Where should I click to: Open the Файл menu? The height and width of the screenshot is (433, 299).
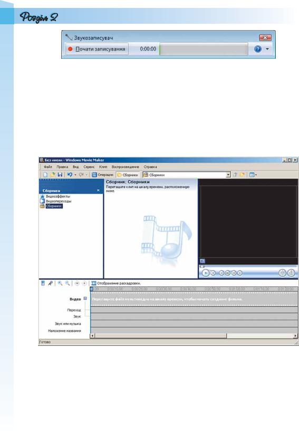47,167
